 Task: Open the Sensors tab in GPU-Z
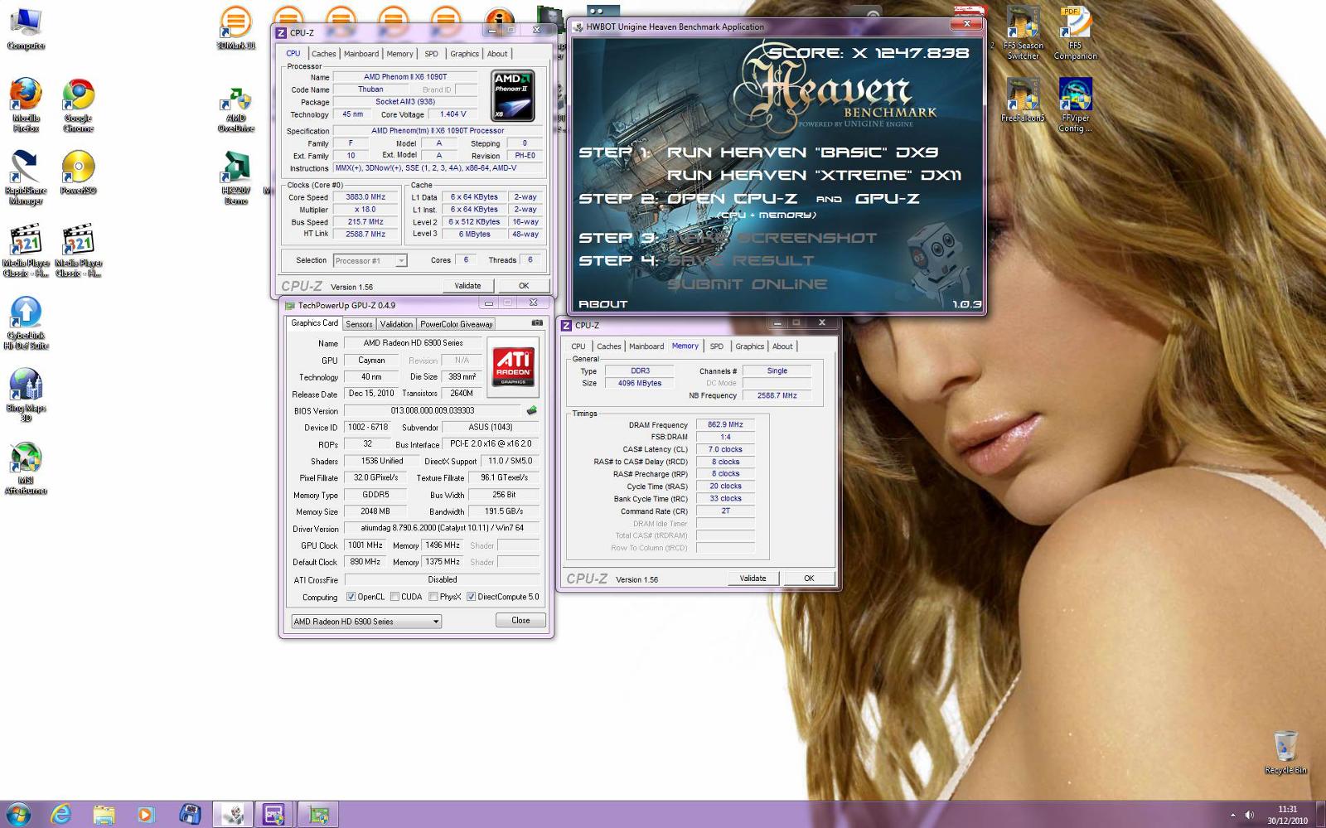359,324
